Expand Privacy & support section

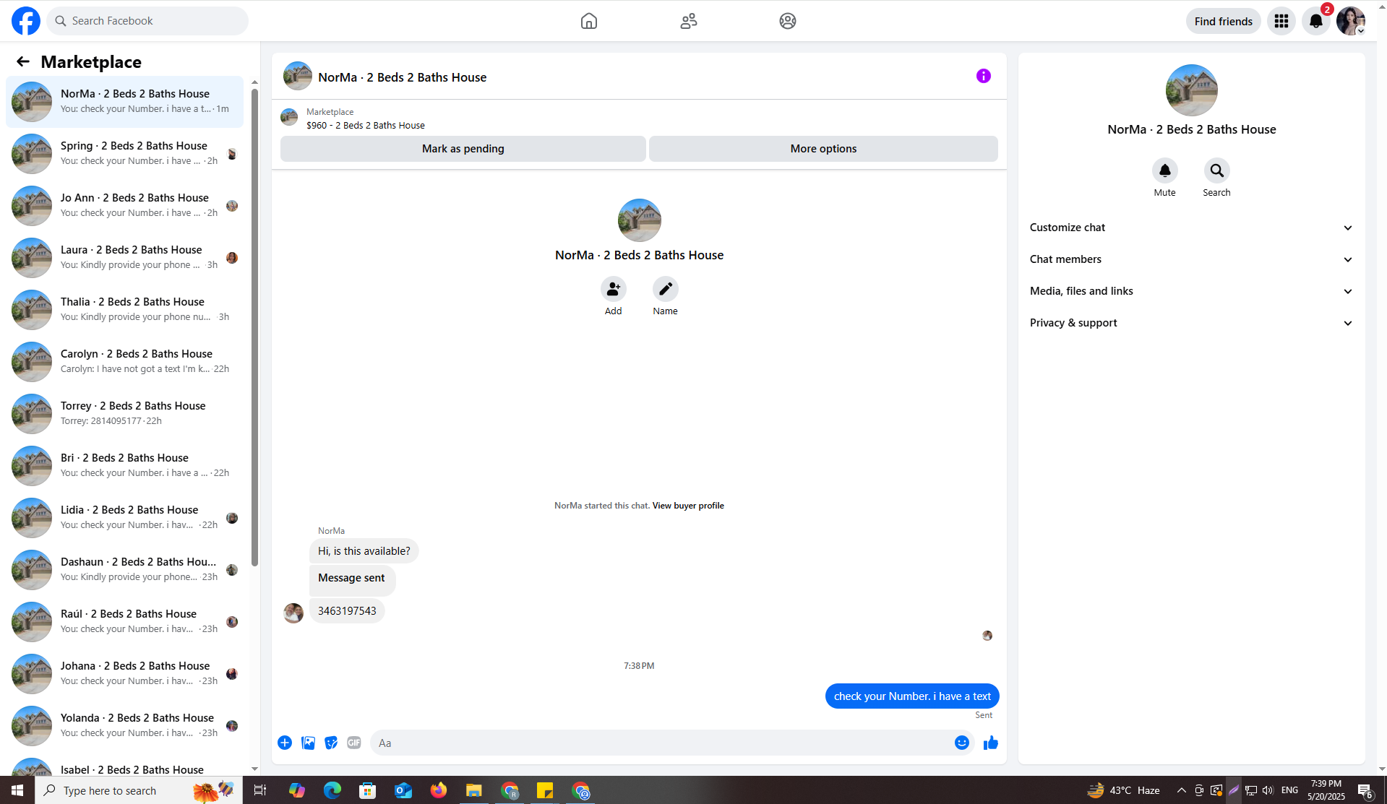pos(1191,323)
